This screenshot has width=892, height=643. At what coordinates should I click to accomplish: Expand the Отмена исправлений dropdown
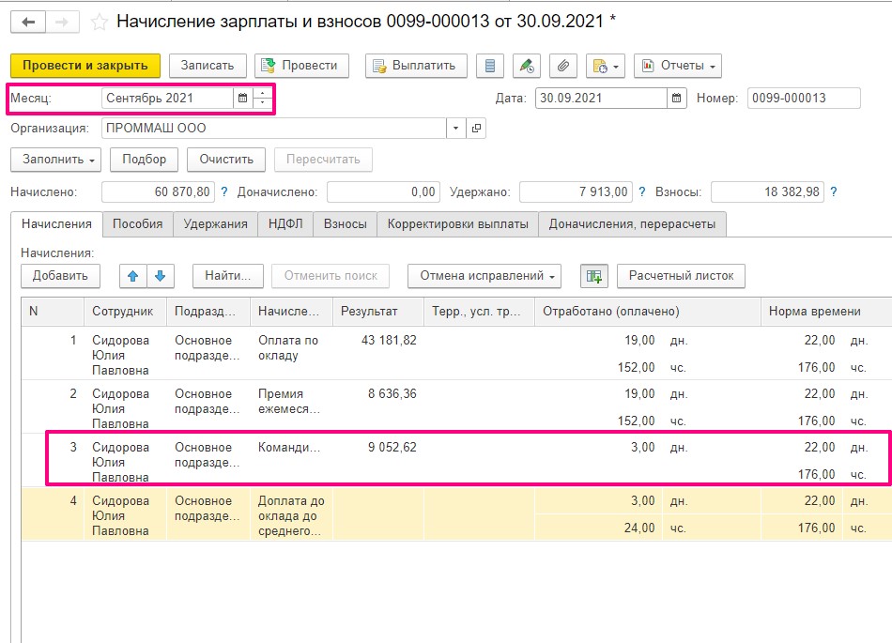484,276
